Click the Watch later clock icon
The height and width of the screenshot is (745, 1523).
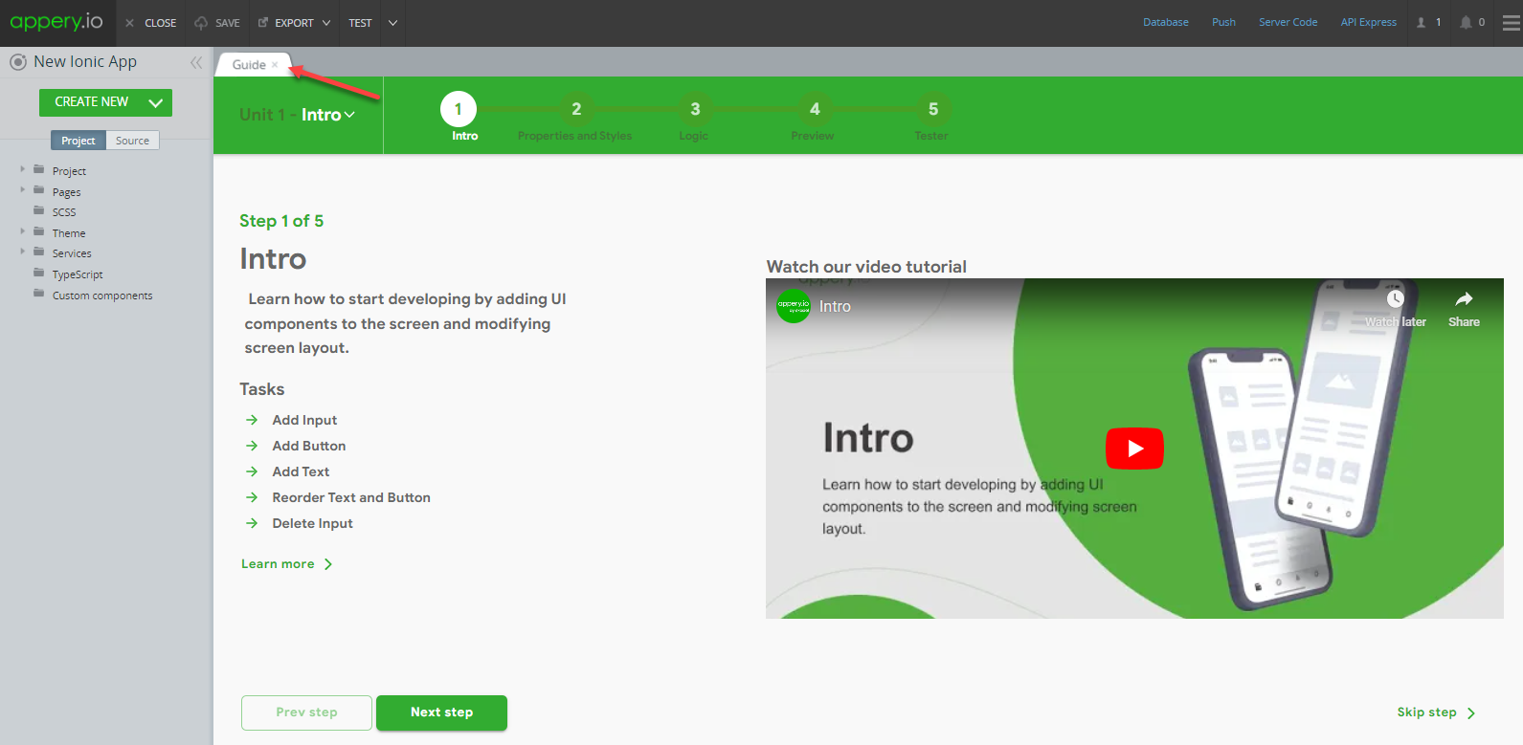click(x=1396, y=299)
